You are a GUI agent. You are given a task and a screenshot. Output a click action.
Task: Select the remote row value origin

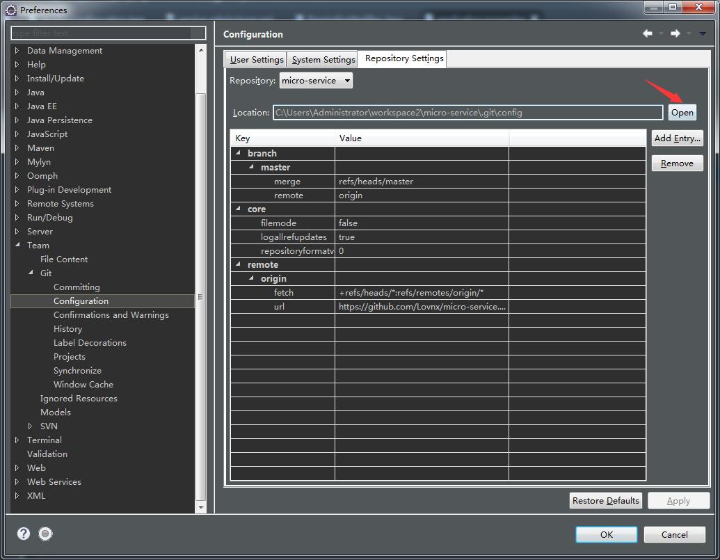point(351,195)
